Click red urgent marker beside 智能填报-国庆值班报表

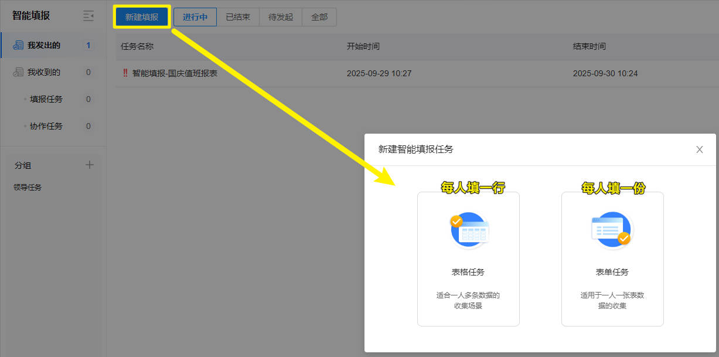125,73
